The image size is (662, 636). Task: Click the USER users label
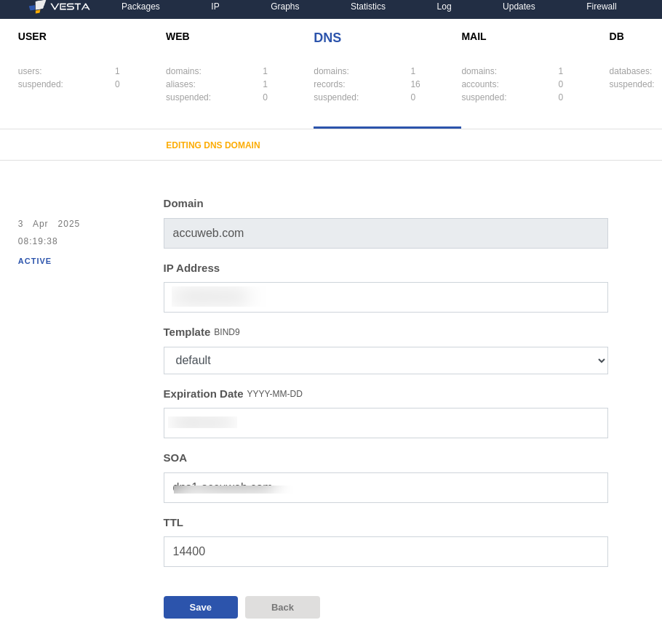point(30,71)
